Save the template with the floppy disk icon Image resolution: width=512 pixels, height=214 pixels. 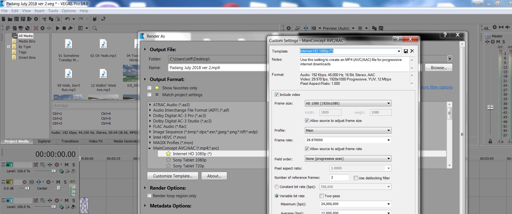pyautogui.click(x=406, y=51)
